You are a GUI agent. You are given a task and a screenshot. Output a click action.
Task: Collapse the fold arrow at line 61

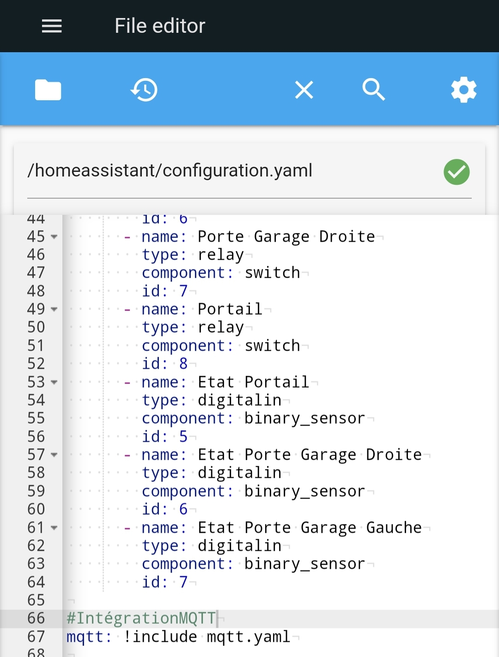[54, 528]
